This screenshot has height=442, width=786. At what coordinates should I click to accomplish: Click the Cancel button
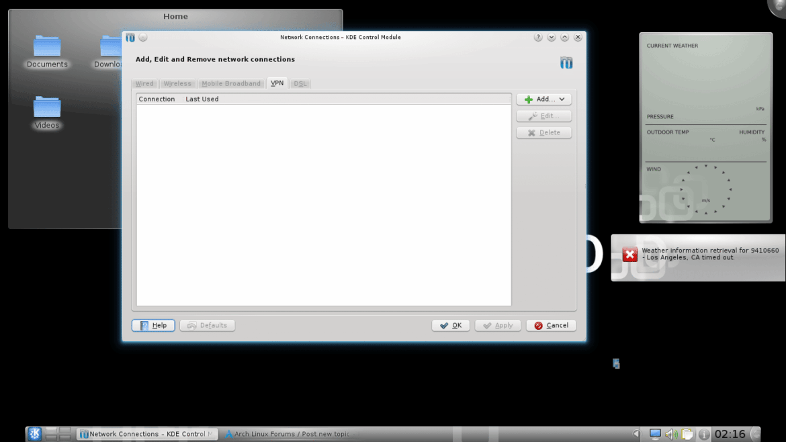point(551,326)
